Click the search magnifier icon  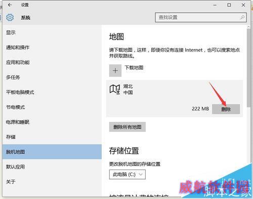(x=242, y=17)
